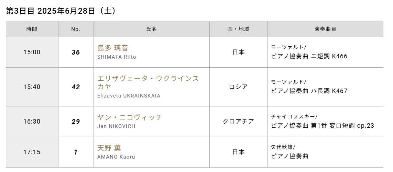Image resolution: width=393 pixels, height=172 pixels.
Task: Click the ロシア country cell
Action: tap(238, 87)
